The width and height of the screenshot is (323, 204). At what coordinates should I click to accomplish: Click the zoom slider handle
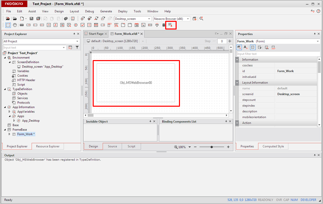pos(212,147)
